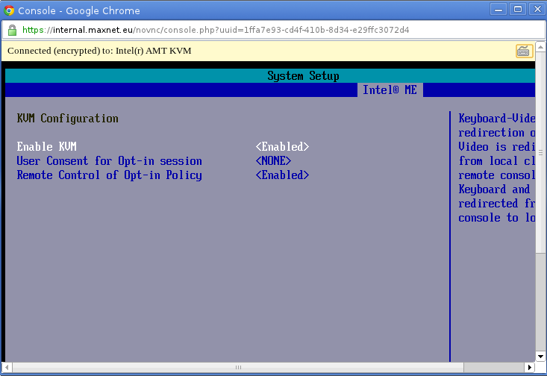The width and height of the screenshot is (547, 376).
Task: Click the vertical scrollbar up arrow
Action: click(540, 47)
